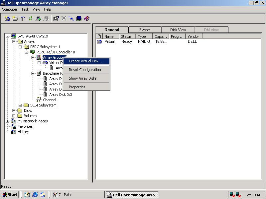Click the SCSI Subsystem folder icon

coord(26,105)
